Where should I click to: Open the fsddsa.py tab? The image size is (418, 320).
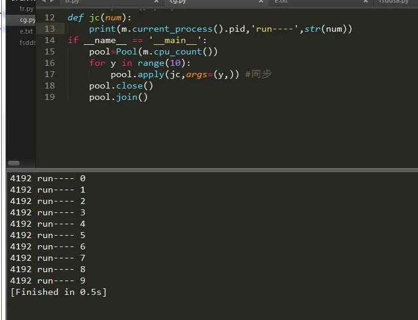[x=395, y=2]
